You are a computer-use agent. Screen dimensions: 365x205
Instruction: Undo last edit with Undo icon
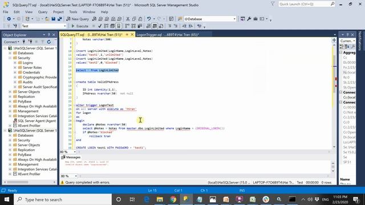149,19
